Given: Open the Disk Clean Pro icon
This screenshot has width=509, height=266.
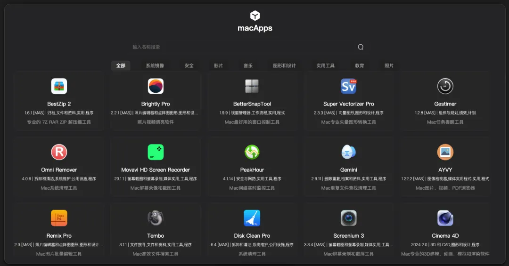Looking at the screenshot, I should pos(252,218).
